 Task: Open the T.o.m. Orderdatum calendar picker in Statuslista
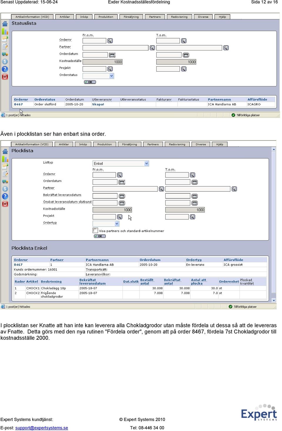pos(186,55)
